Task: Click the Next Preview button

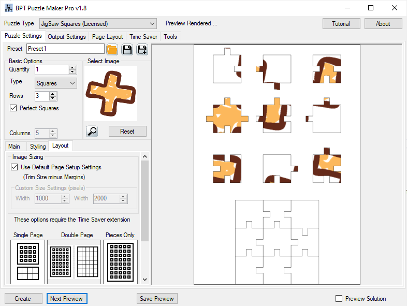Action: coord(67,298)
